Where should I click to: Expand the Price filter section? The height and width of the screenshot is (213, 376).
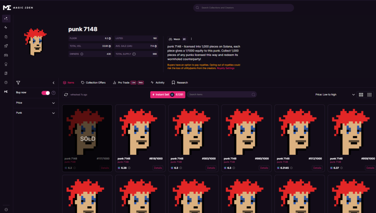pyautogui.click(x=35, y=103)
